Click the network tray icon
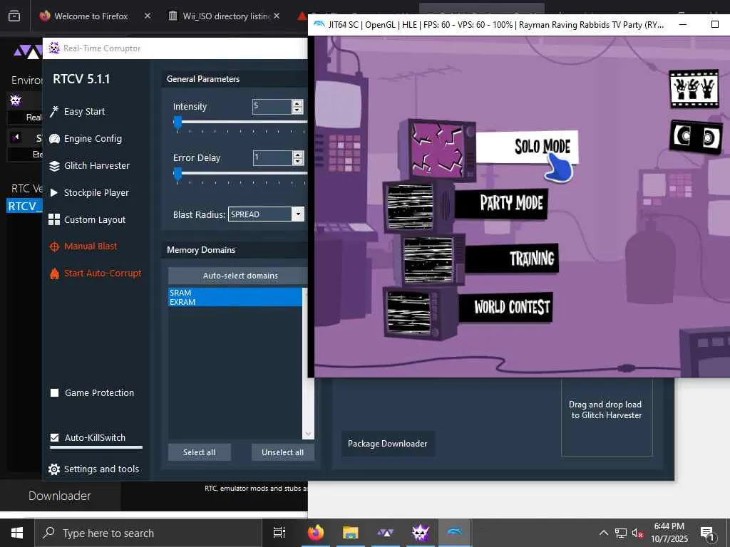The width and height of the screenshot is (730, 547). [x=621, y=533]
